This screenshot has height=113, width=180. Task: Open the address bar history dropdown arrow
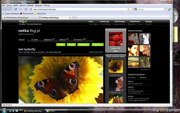(x=131, y=9)
